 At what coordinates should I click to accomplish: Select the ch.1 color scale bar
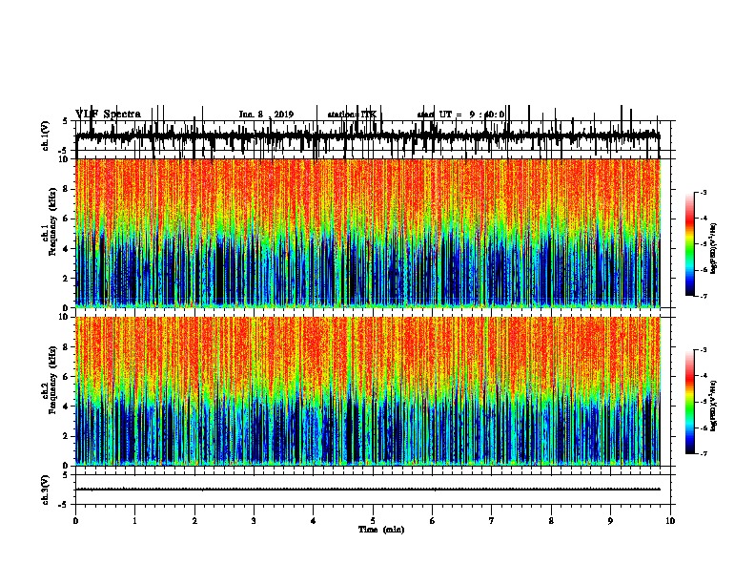(690, 244)
